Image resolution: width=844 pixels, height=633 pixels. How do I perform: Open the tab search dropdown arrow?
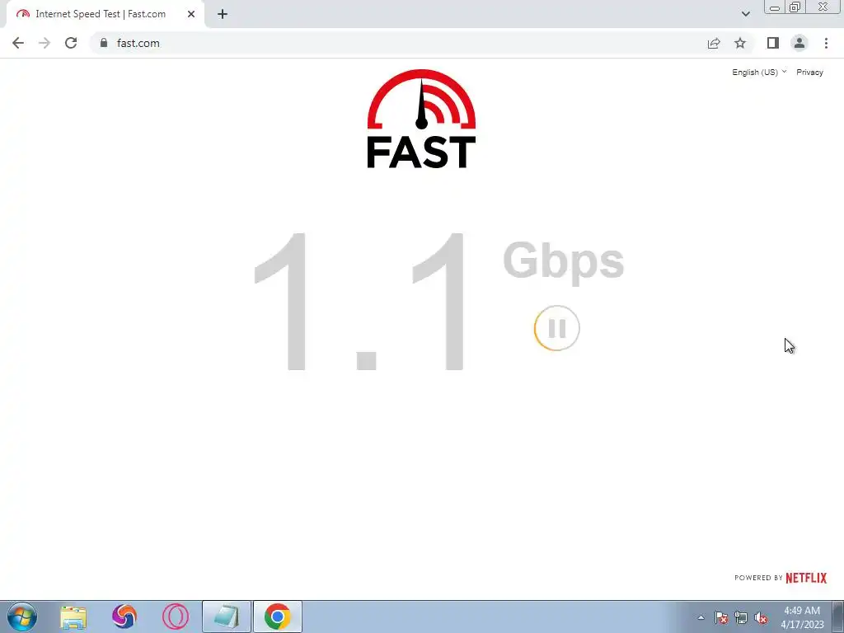[745, 14]
